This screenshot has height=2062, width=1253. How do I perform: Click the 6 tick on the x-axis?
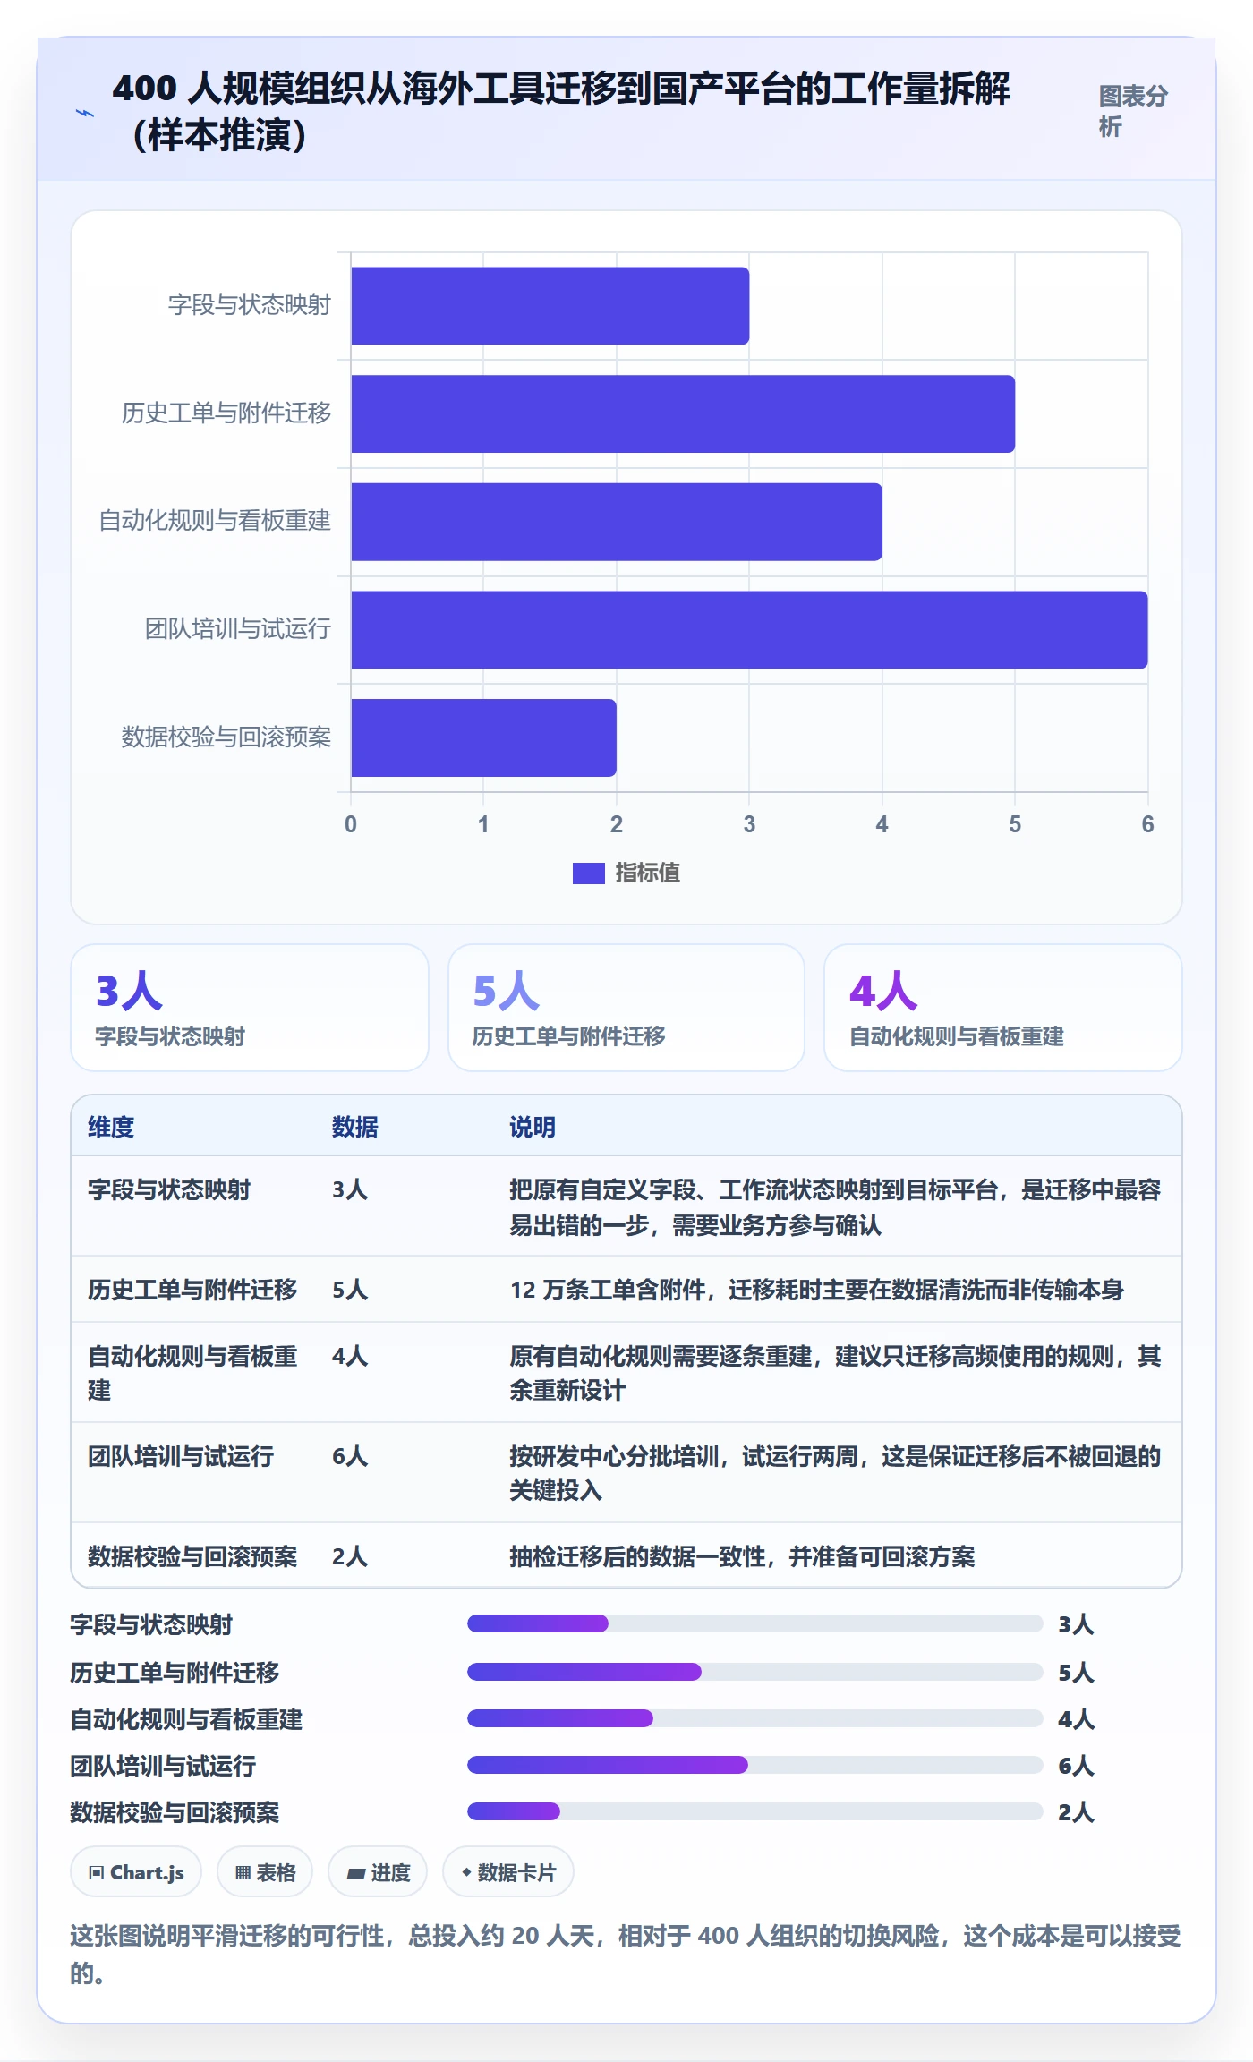coord(1147,824)
